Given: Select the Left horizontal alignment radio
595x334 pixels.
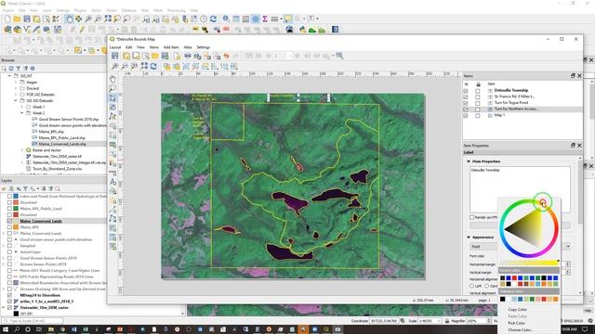Looking at the screenshot, I should [472, 286].
